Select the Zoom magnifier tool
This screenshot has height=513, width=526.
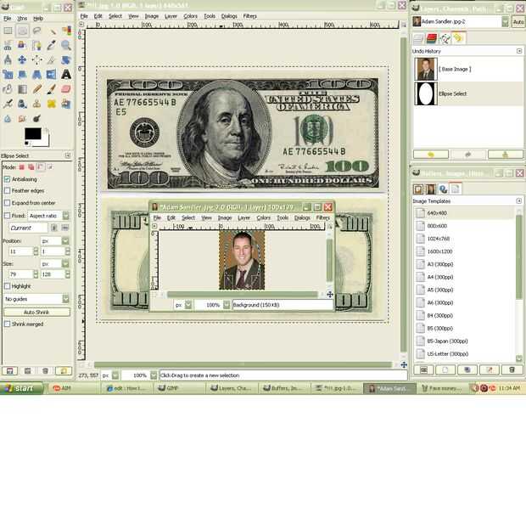(66, 45)
